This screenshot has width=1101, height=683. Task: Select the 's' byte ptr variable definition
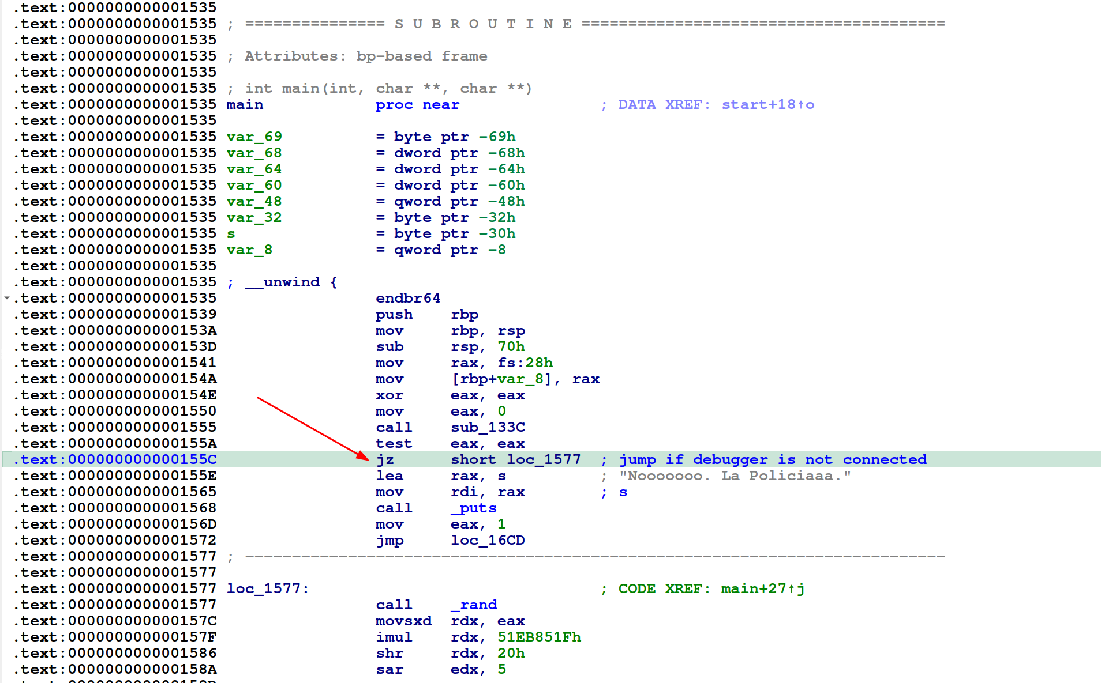(x=231, y=233)
